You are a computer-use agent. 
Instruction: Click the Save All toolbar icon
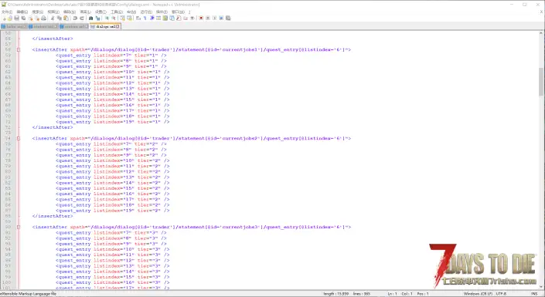pos(23,18)
